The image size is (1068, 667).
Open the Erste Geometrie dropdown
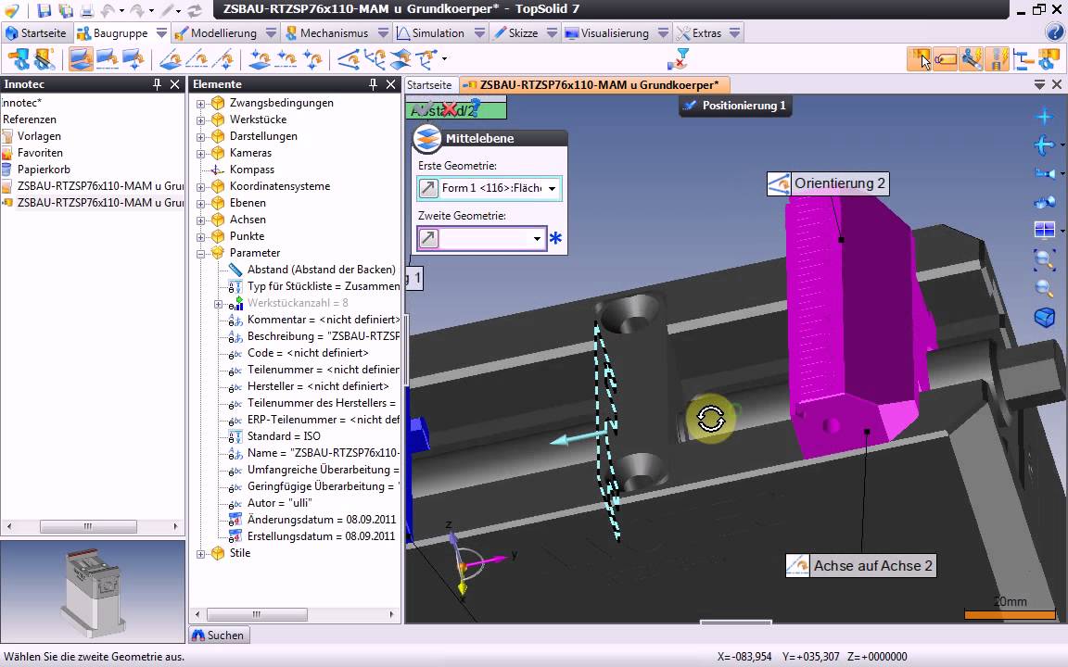552,189
